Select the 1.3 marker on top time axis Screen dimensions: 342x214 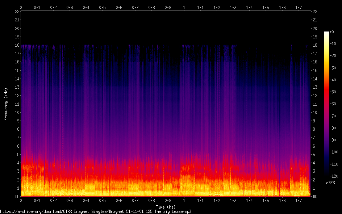pos(233,7)
